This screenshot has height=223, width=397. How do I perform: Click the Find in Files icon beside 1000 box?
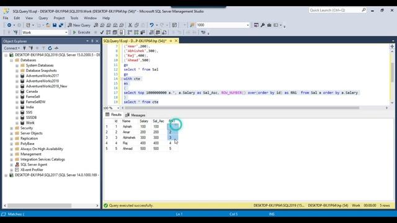[x=192, y=25]
